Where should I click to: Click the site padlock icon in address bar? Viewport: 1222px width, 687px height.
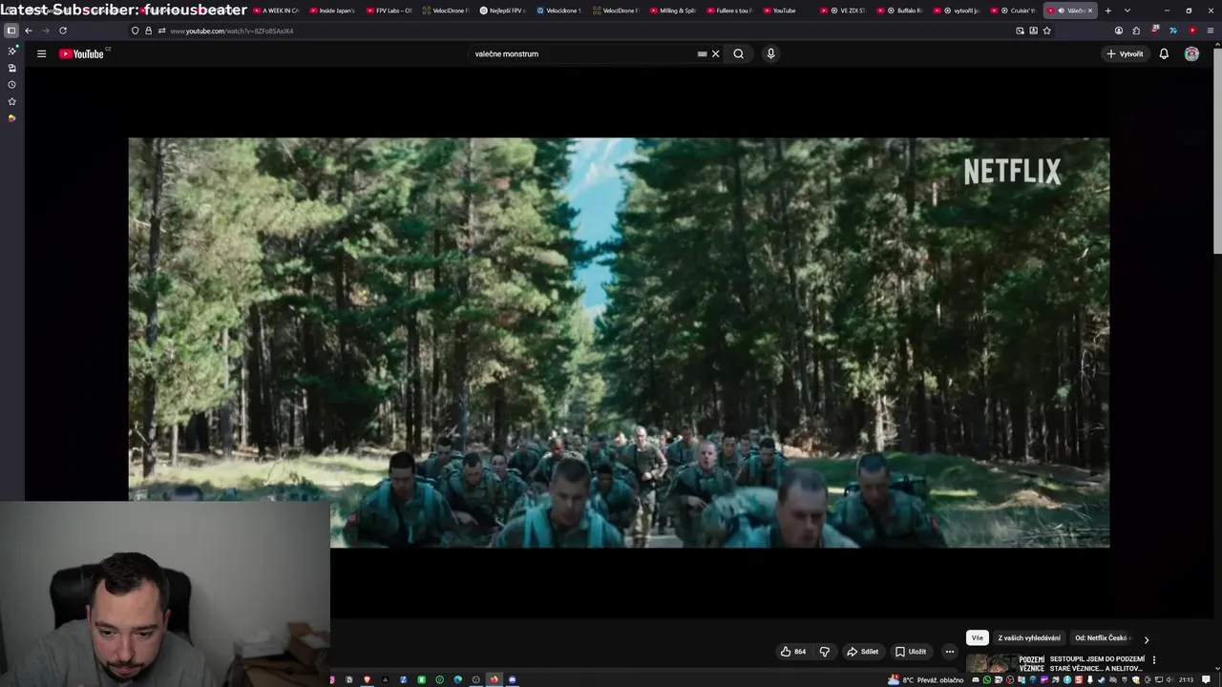148,31
